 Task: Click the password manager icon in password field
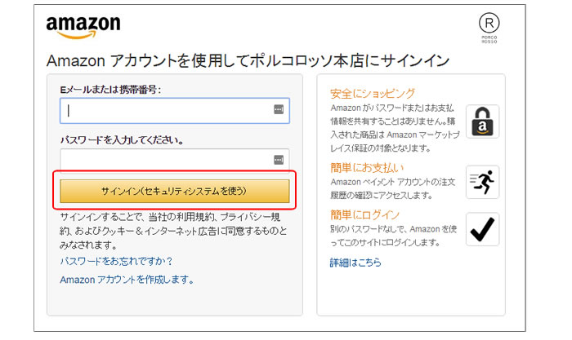(278, 160)
